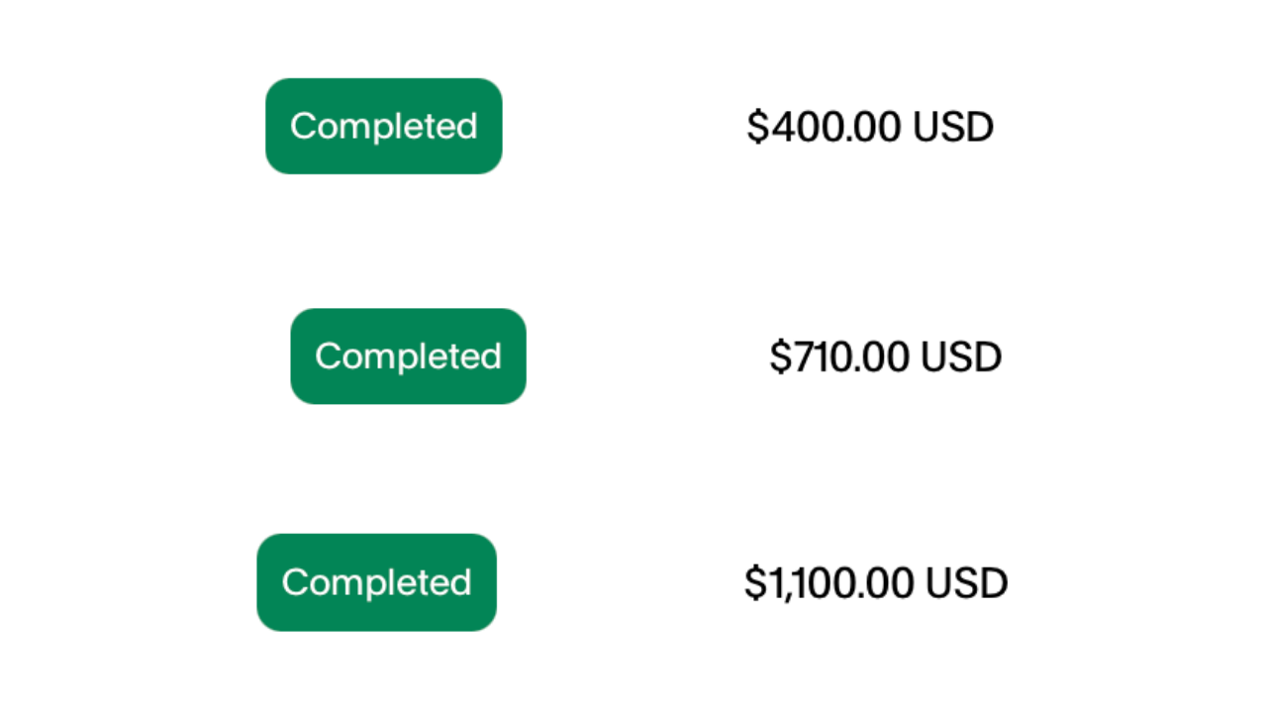The width and height of the screenshot is (1267, 713).
Task: Click the Completed badge beside $400.00 USD
Action: (383, 126)
